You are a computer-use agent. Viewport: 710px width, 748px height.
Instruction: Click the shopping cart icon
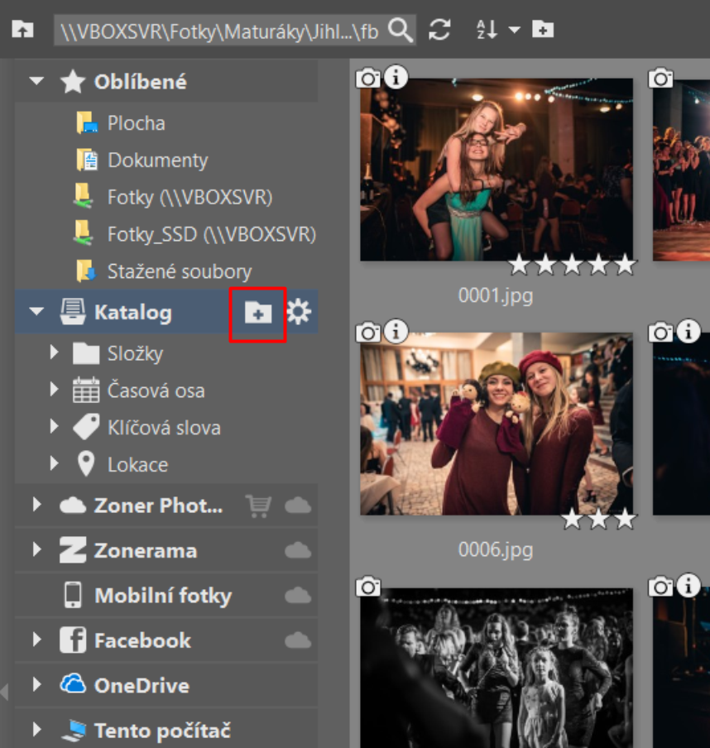tap(259, 506)
